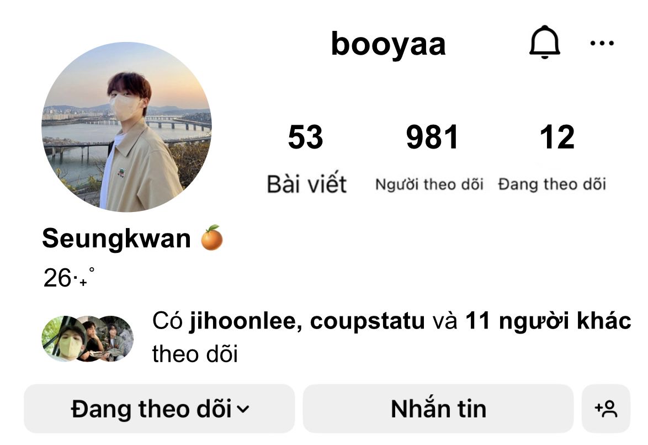Click the 'Nhắn tin' message button
Image resolution: width=648 pixels, height=445 pixels.
(438, 409)
